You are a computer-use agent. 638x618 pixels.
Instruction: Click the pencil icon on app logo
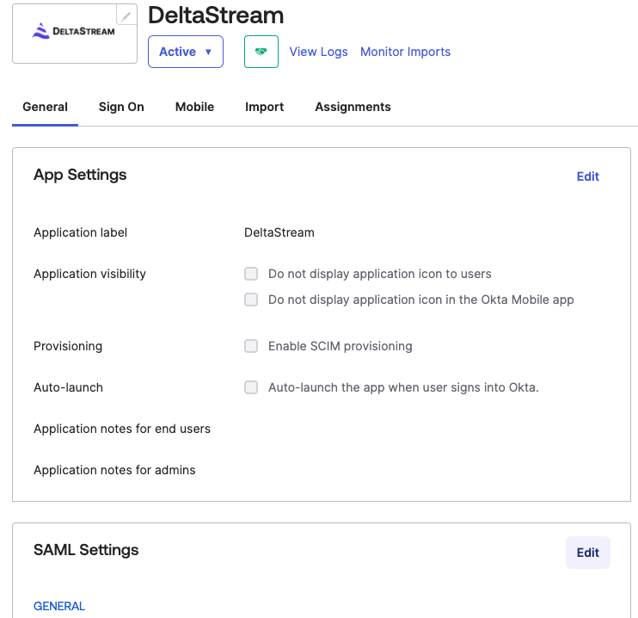[x=126, y=15]
